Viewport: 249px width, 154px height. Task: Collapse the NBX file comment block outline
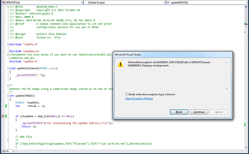point(8,140)
